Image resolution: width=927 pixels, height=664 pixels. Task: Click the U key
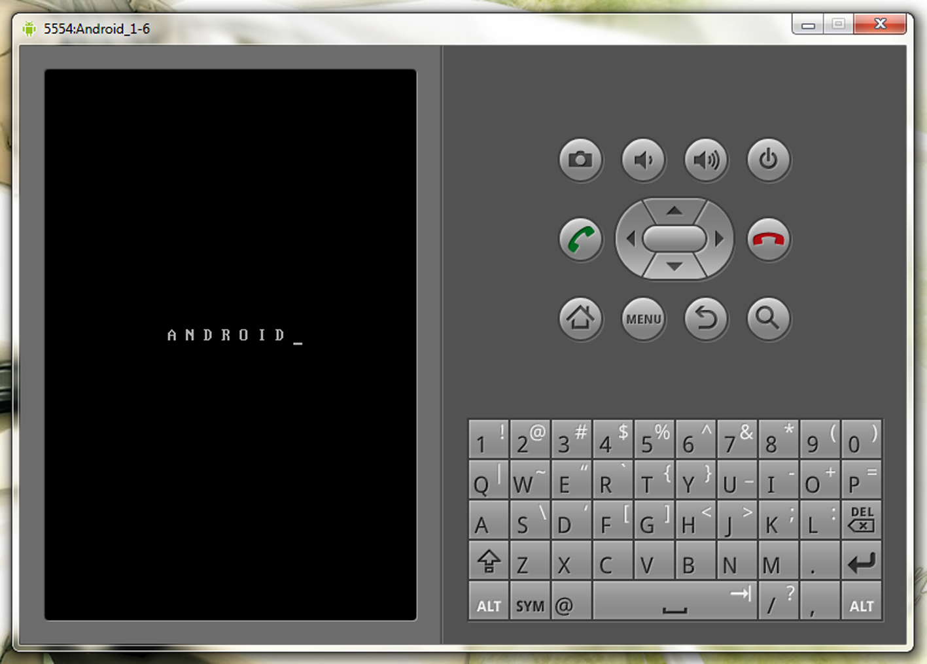click(x=737, y=480)
